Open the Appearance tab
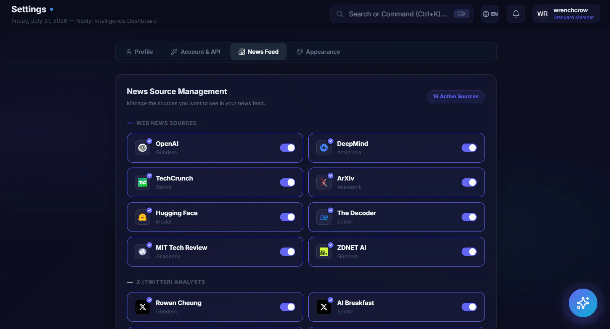 (318, 52)
